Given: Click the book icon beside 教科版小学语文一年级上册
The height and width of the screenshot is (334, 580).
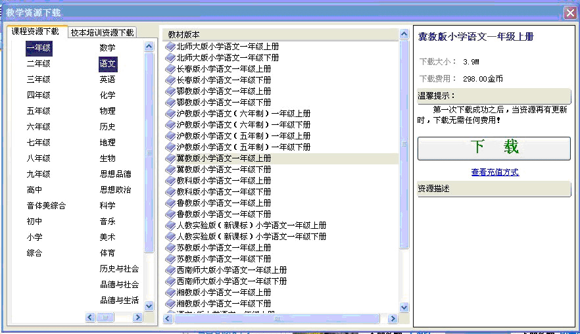Looking at the screenshot, I should (x=170, y=181).
